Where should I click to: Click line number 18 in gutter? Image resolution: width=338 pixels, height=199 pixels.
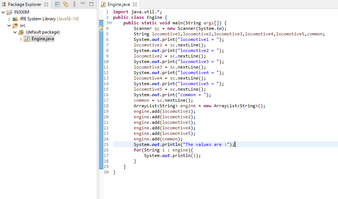pyautogui.click(x=106, y=106)
